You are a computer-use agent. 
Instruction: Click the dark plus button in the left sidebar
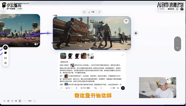point(5,48)
